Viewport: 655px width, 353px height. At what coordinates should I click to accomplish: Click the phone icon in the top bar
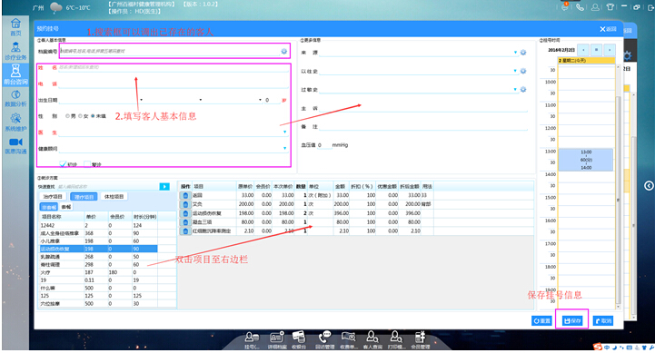click(580, 7)
